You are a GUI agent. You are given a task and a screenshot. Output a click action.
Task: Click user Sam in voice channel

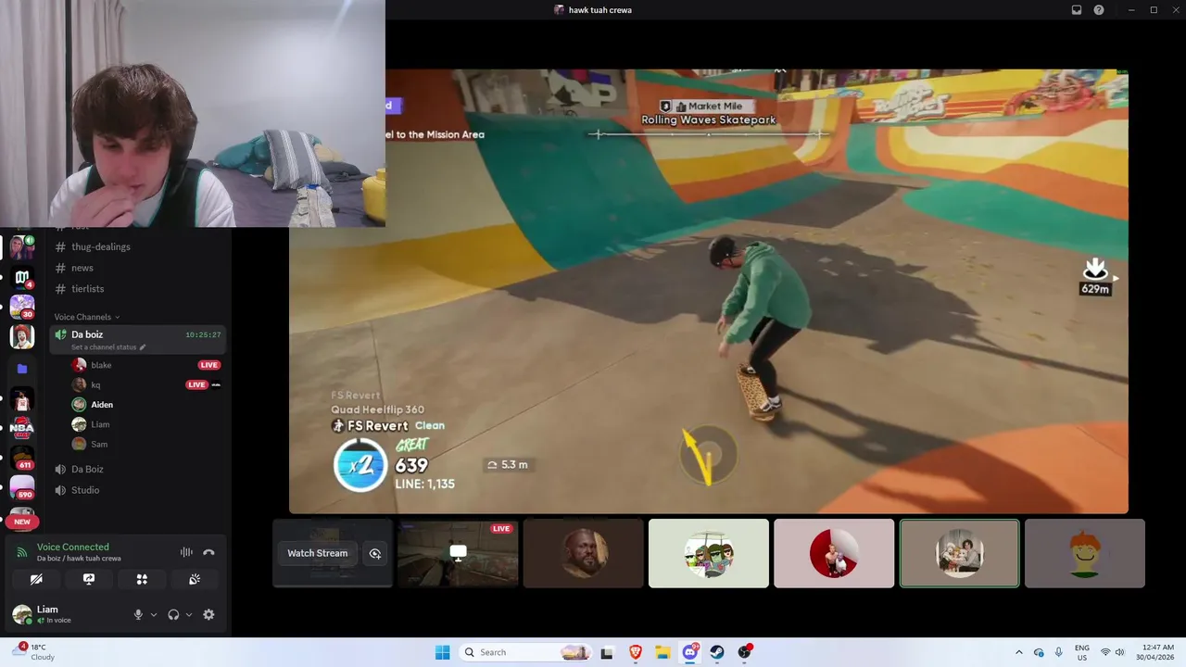[98, 444]
